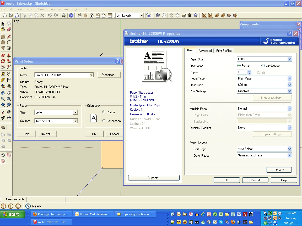Switch to the Advanced tab
The image size is (302, 226).
205,51
